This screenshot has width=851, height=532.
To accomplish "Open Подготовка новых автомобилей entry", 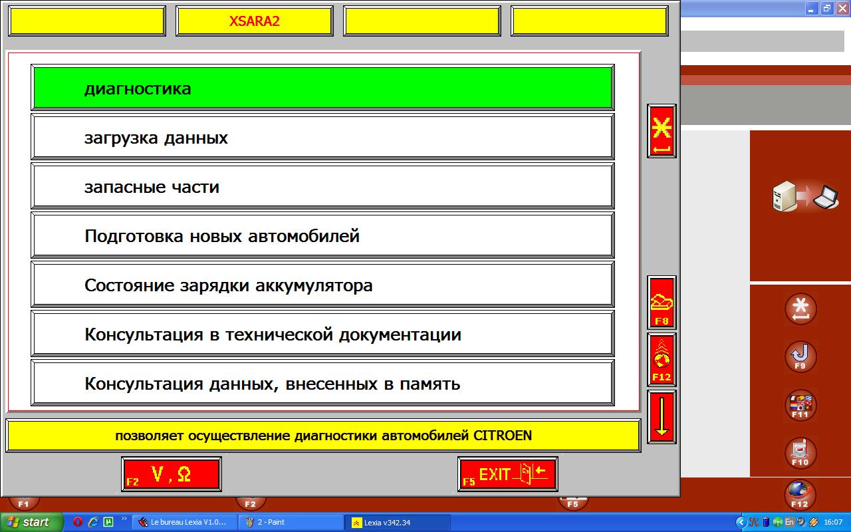I will tap(322, 235).
